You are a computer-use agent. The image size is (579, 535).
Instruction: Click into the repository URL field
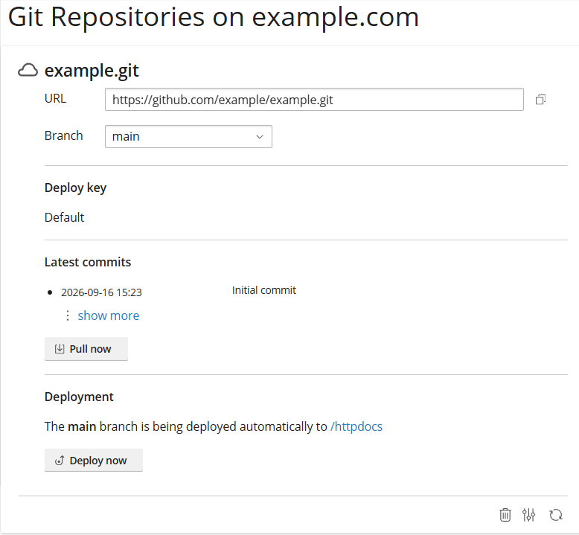click(314, 99)
